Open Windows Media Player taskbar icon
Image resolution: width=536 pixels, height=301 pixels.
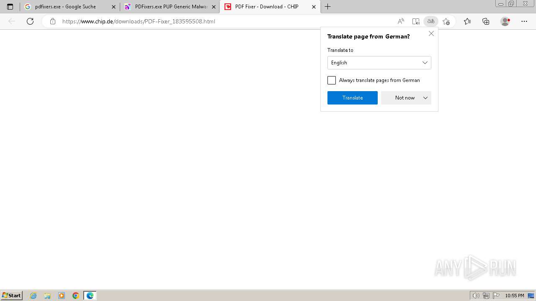pos(62,296)
